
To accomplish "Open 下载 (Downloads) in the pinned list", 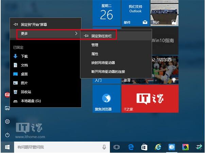I will [24, 56].
